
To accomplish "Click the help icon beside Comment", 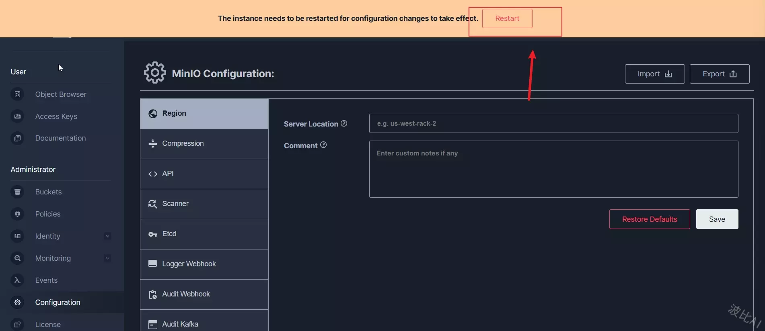I will point(323,145).
